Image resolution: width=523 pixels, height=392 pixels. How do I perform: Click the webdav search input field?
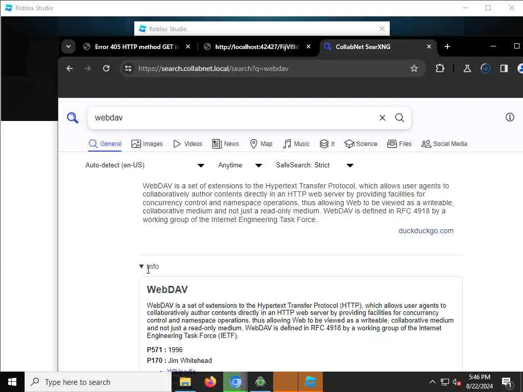[x=233, y=118]
